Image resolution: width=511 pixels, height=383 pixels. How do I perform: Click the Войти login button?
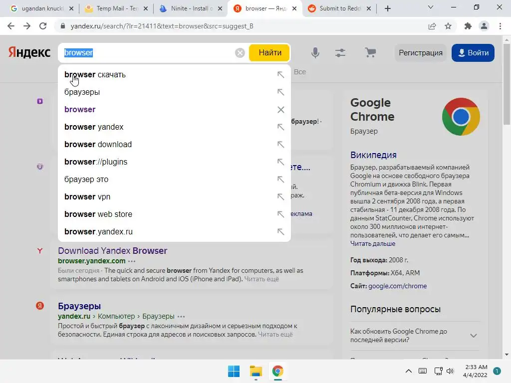[x=473, y=53]
